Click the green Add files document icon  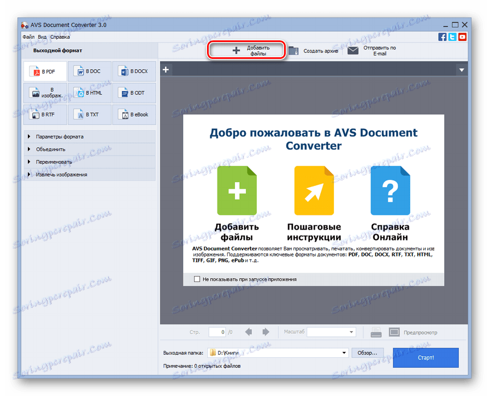click(x=237, y=190)
